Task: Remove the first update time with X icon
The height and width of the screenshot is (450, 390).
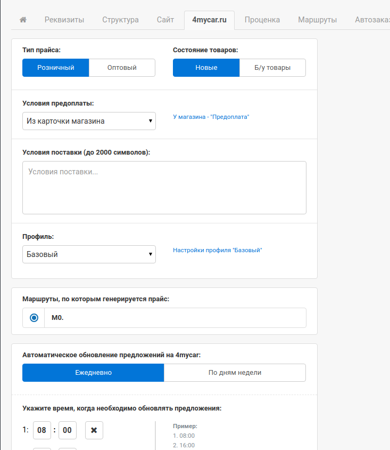Action: pos(94,430)
